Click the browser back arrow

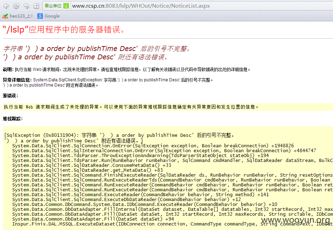[6, 6]
